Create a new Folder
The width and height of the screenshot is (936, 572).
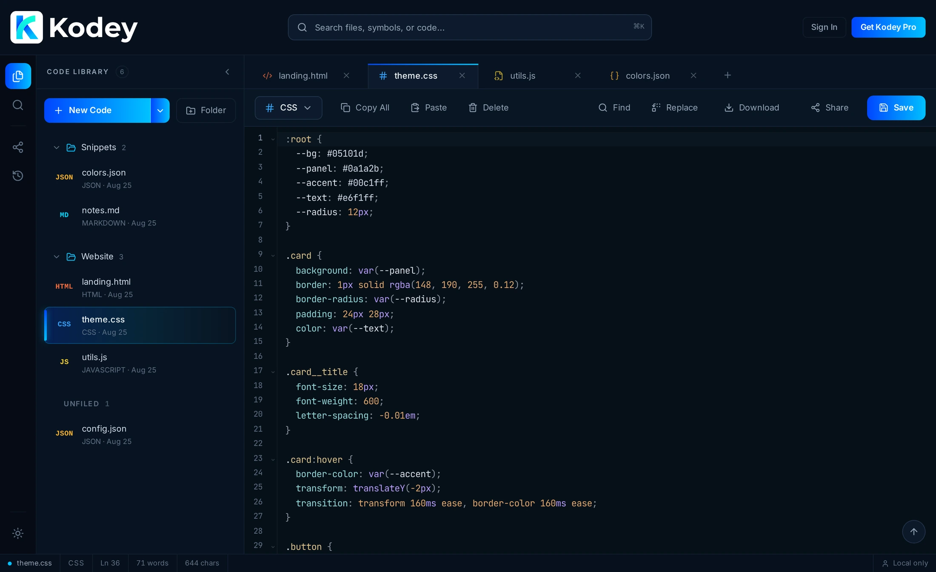pos(206,111)
